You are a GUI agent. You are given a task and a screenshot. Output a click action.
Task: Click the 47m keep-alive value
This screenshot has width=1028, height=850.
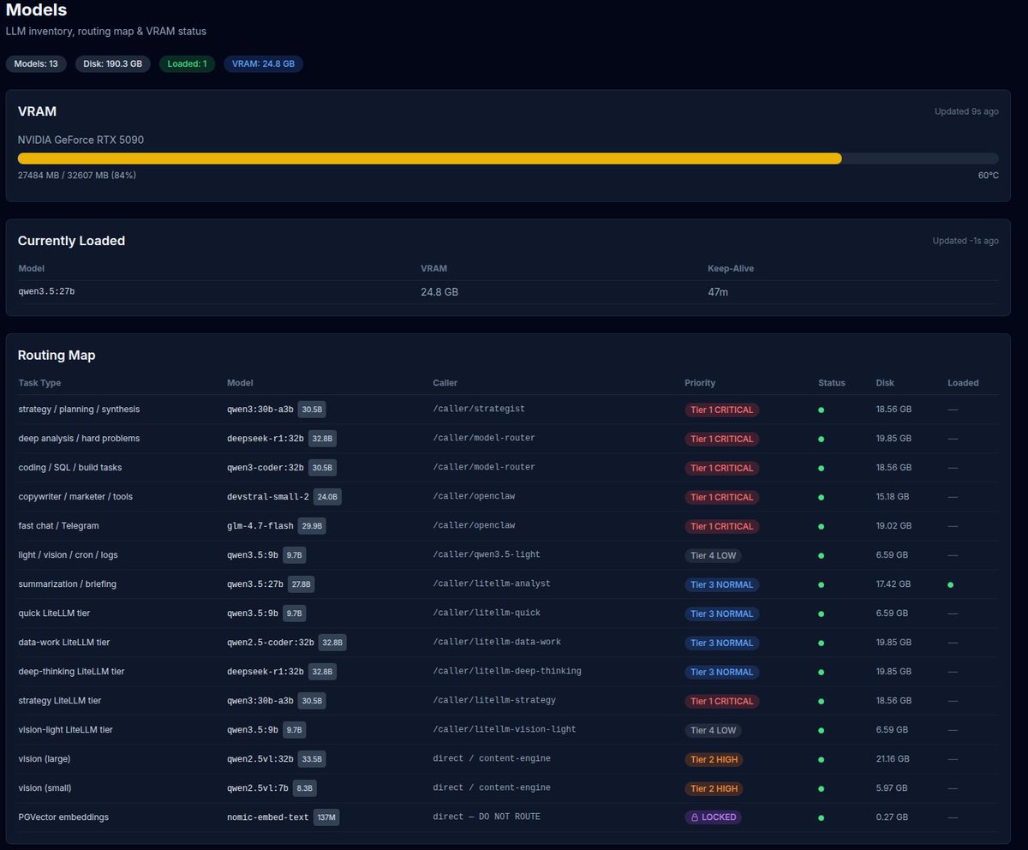click(718, 292)
